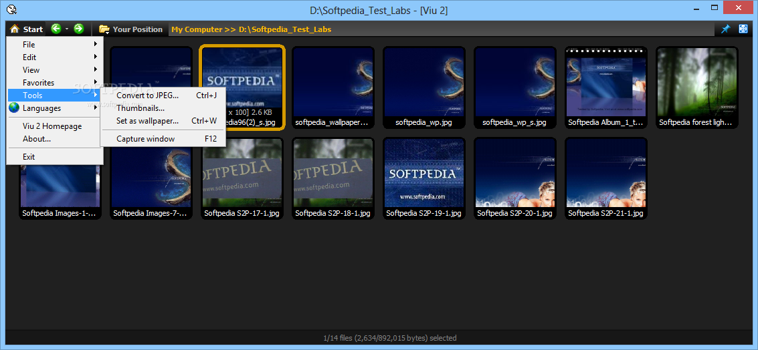Switch to fullscreen with the top-right icon
The width and height of the screenshot is (758, 350).
pos(743,29)
